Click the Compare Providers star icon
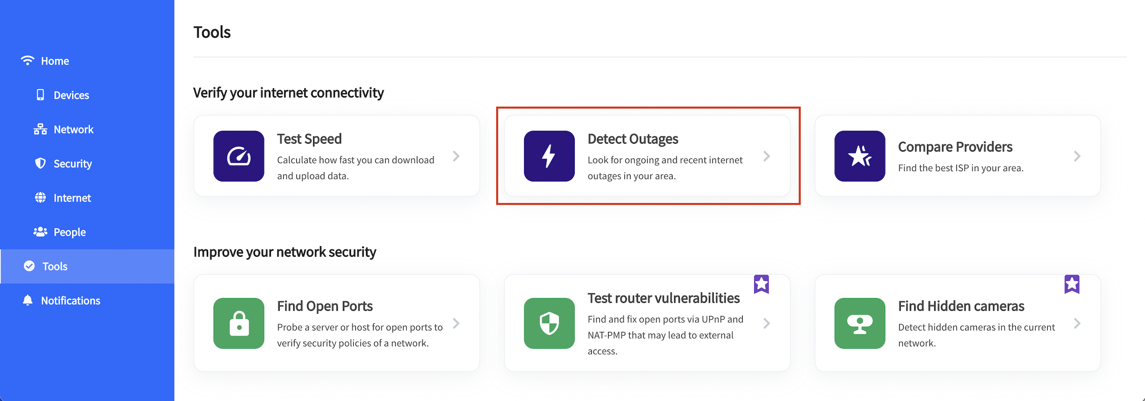 point(860,156)
